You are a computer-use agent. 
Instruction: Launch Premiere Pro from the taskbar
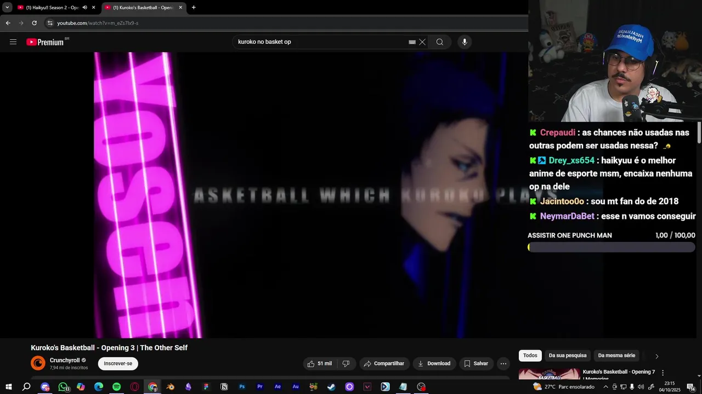pos(260,387)
